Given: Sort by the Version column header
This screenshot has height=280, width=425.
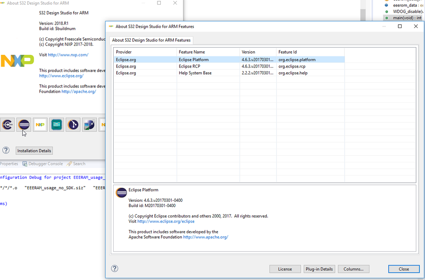Looking at the screenshot, I should click(258, 52).
